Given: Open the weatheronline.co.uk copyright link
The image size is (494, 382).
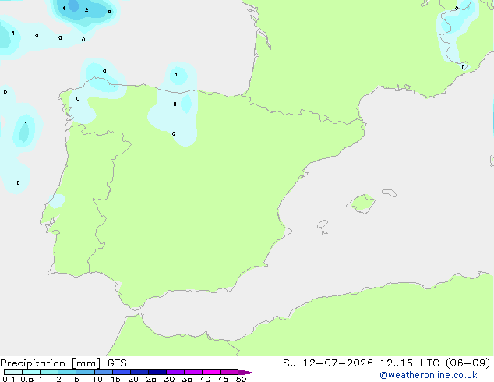Looking at the screenshot, I should point(429,375).
